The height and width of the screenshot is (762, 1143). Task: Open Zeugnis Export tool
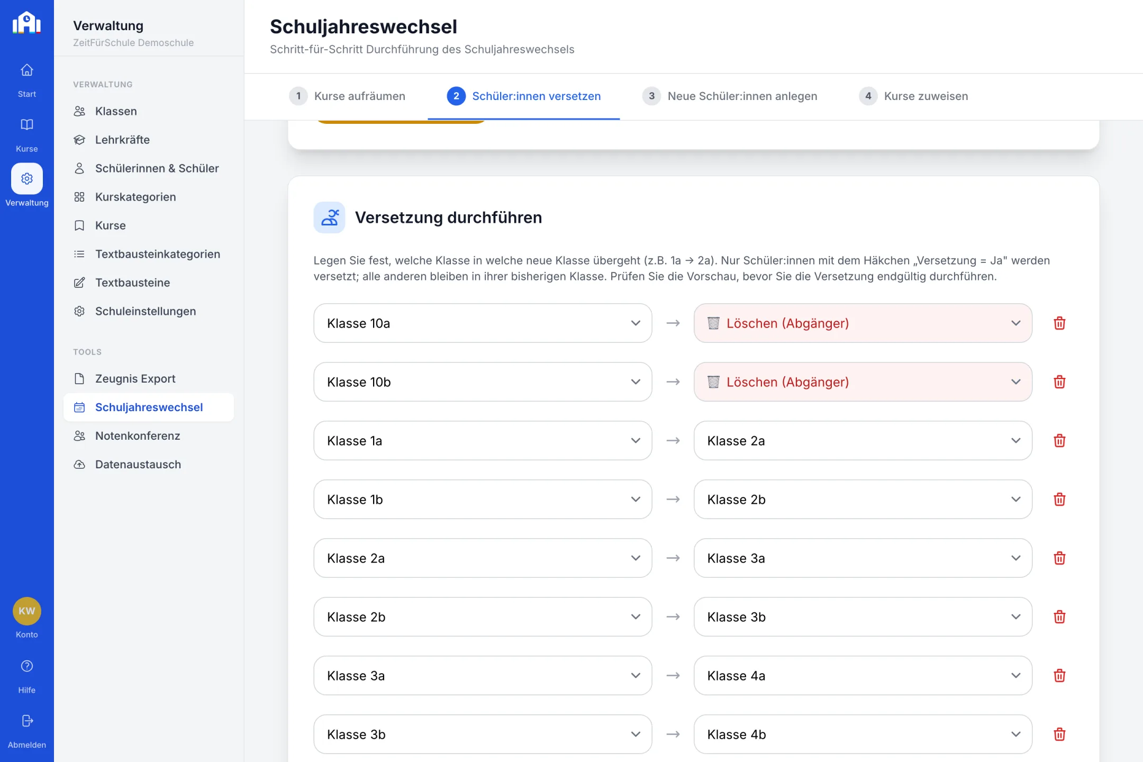point(149,379)
